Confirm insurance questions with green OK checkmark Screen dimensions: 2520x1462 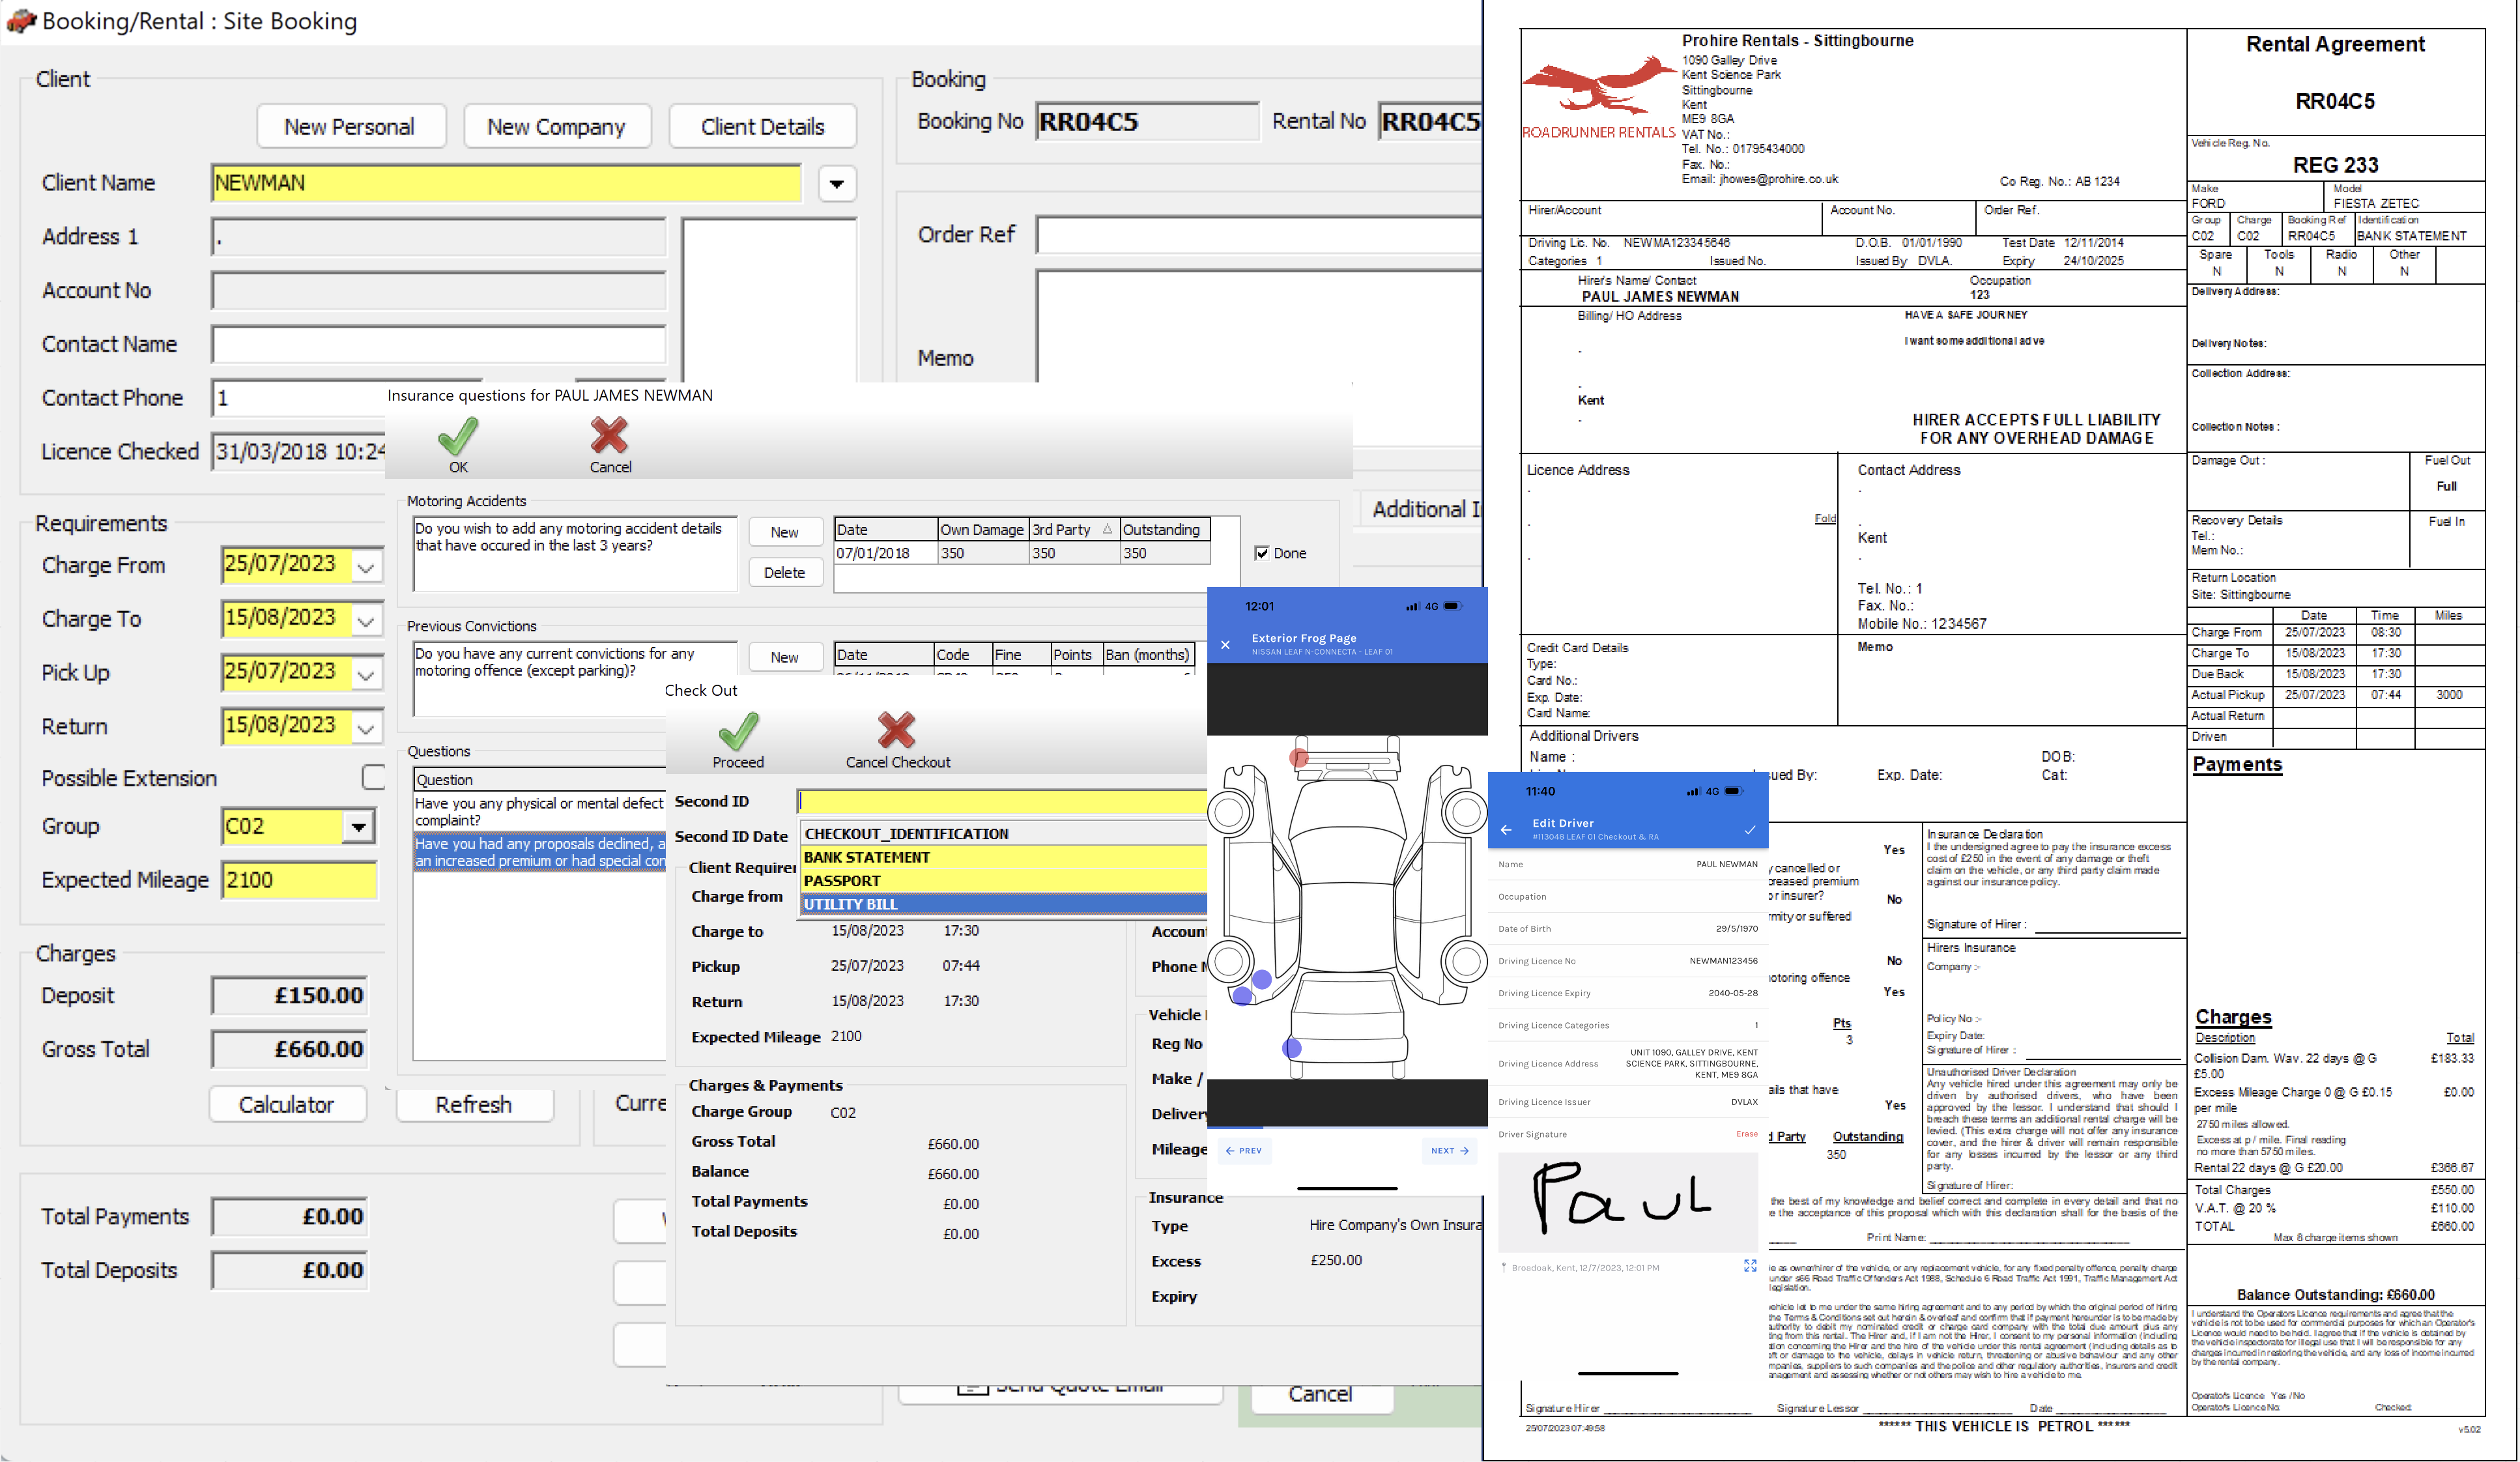458,437
